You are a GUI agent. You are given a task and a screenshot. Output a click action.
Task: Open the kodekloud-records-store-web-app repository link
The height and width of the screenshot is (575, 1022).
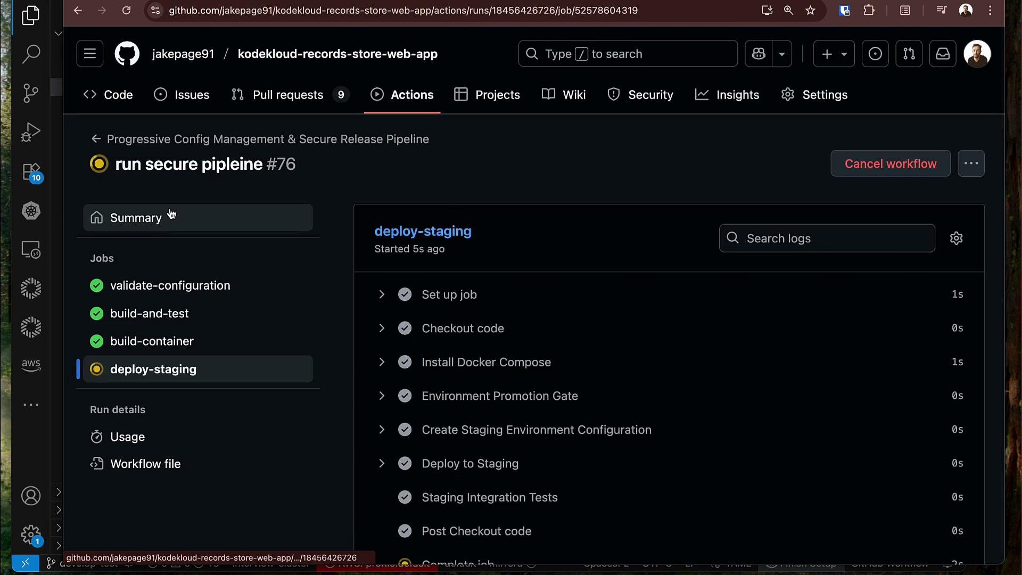337,54
